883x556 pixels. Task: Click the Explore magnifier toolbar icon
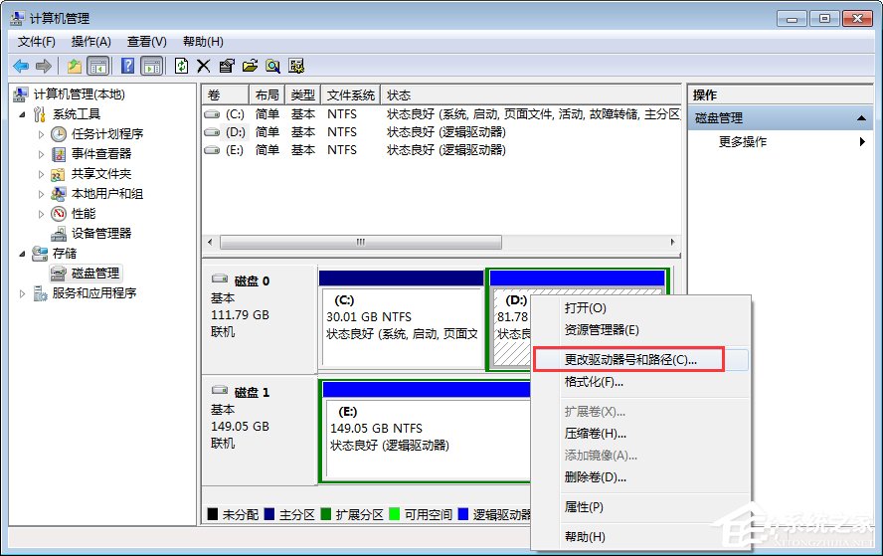(273, 66)
